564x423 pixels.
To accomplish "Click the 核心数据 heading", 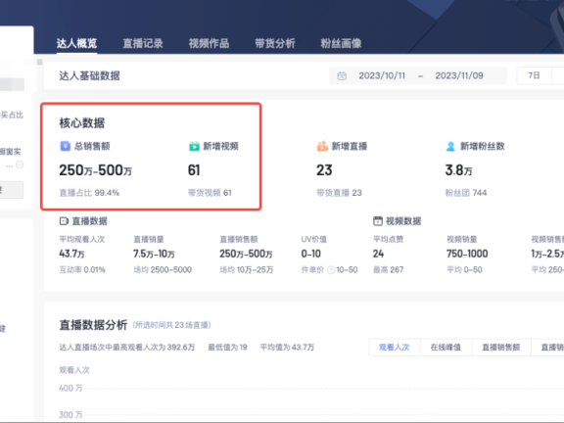I will pyautogui.click(x=82, y=123).
